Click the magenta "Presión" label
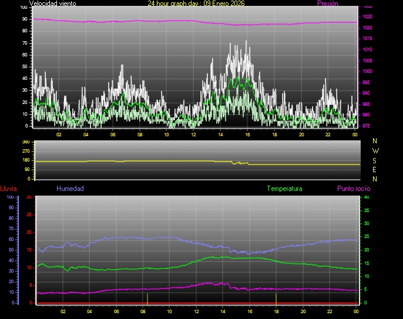This screenshot has height=319, width=403. 327,4
